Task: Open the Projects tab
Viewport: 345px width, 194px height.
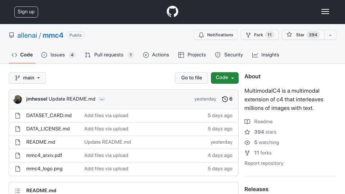Action: pyautogui.click(x=192, y=55)
